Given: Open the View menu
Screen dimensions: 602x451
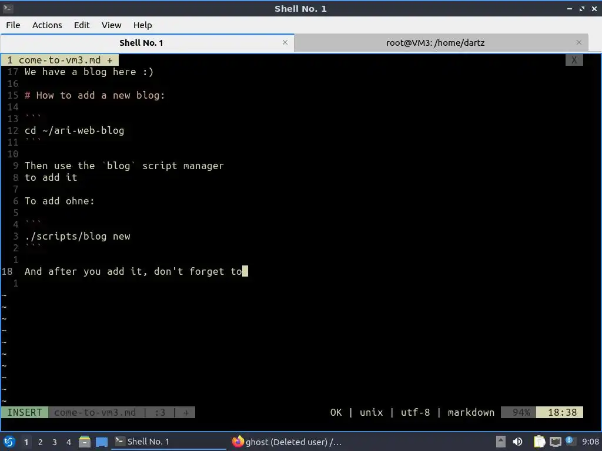Looking at the screenshot, I should 111,25.
